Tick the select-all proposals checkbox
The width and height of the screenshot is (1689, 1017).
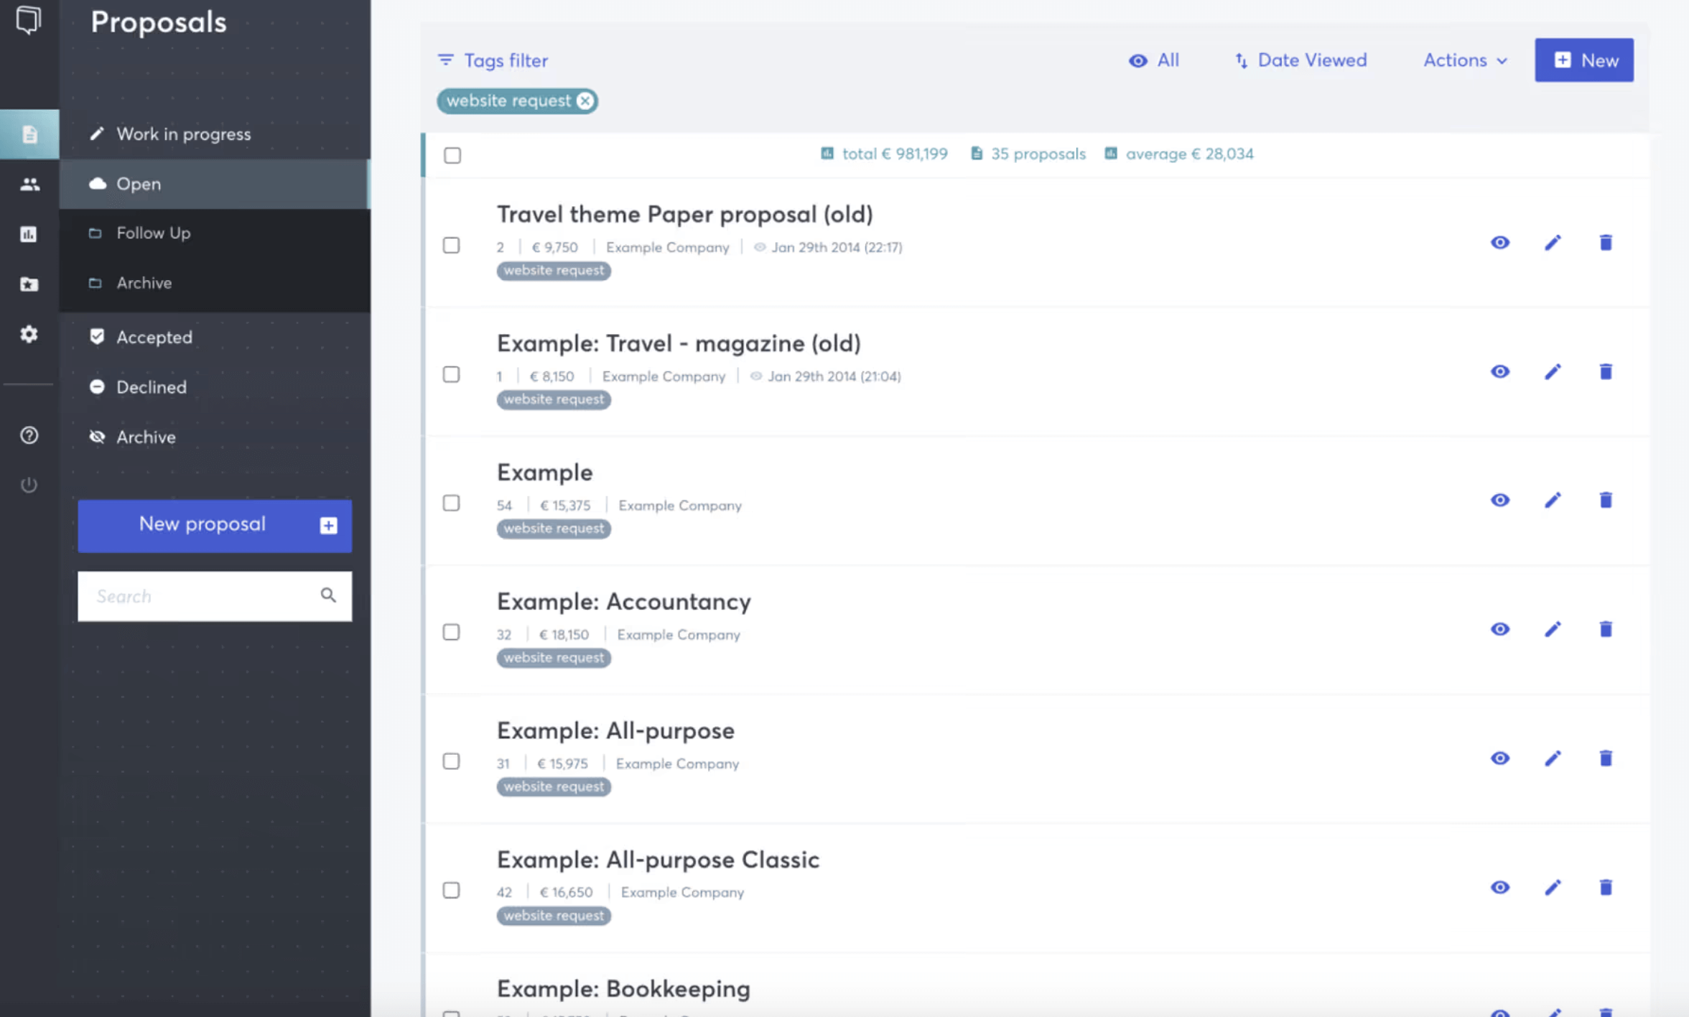[x=452, y=155]
